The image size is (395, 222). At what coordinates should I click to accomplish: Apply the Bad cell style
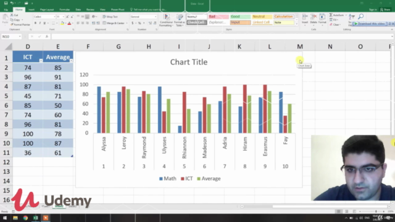coord(218,17)
